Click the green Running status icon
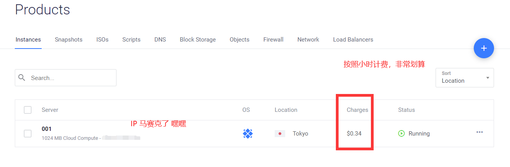The width and height of the screenshot is (510, 167). coord(401,134)
